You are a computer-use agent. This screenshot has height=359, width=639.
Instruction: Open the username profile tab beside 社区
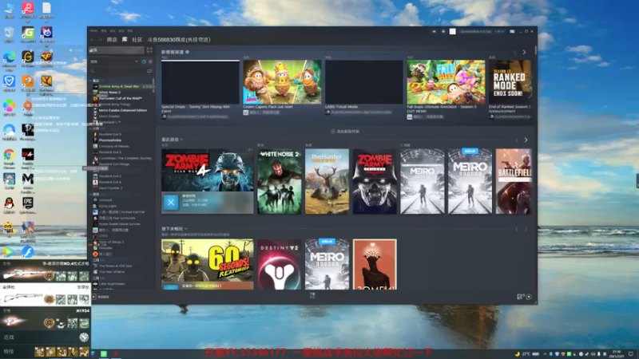coord(179,40)
